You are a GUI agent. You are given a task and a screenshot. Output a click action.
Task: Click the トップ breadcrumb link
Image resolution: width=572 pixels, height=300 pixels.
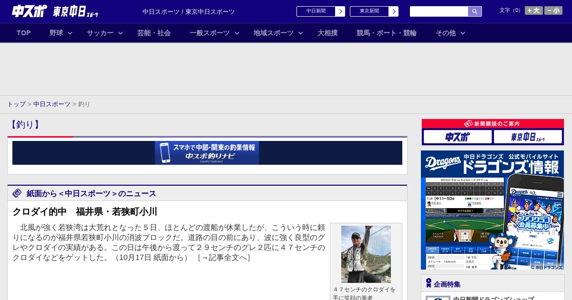click(16, 104)
